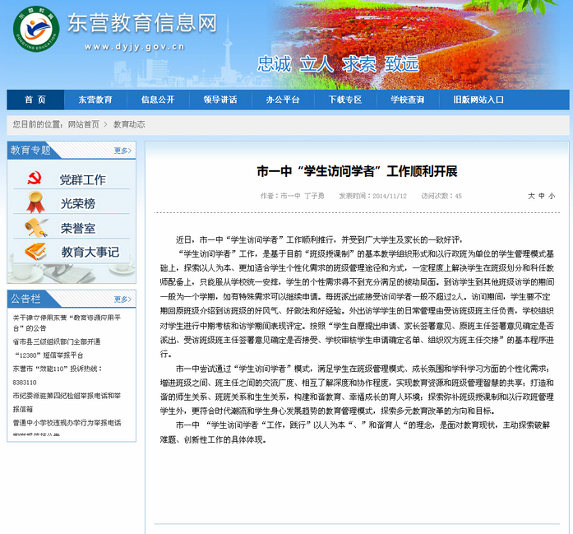Open the 信息公开 menu item

tap(158, 100)
